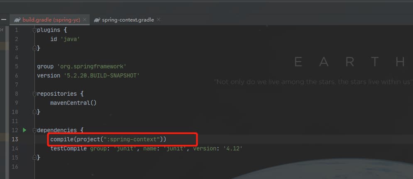Viewport: 413px width, 179px height.
Task: Click fold end marker on line 3
Action: [34, 48]
